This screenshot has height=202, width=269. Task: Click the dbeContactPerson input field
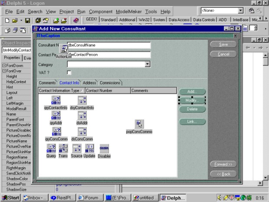point(109,55)
